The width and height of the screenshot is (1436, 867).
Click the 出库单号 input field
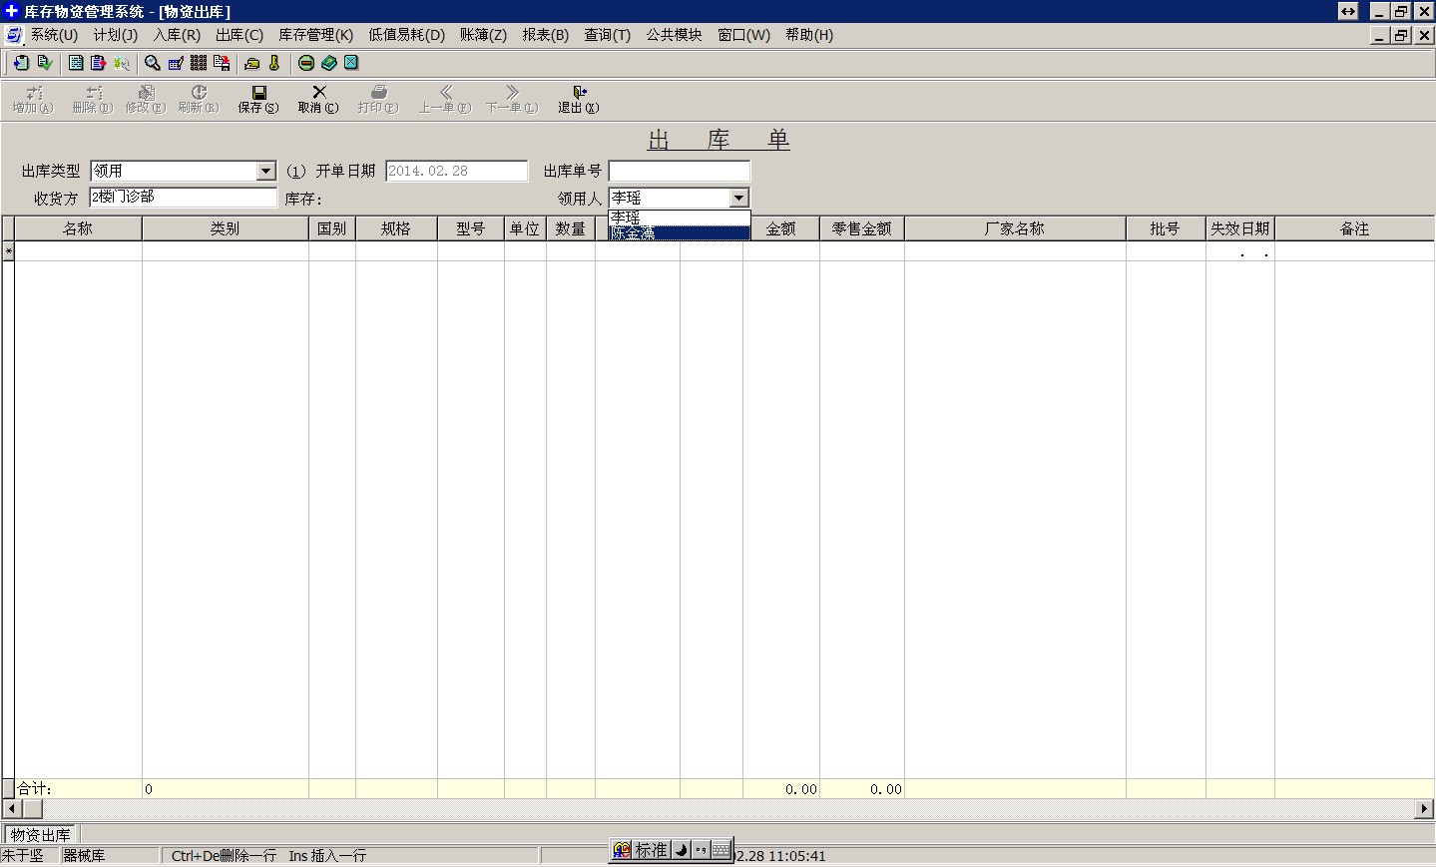coord(680,171)
